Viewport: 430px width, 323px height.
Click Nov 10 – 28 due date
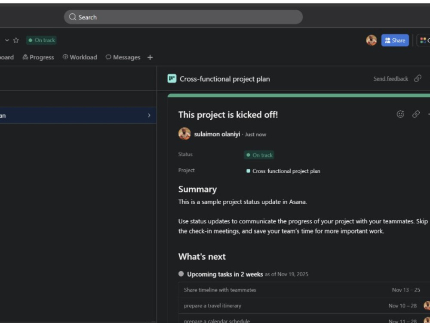[x=402, y=306]
